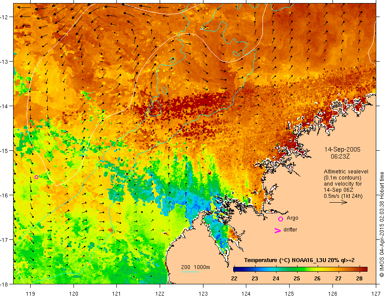Click longitude axis label 126
The image size is (385, 297).
click(x=332, y=294)
